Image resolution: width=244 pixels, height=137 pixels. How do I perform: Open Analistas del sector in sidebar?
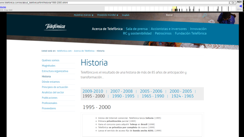[53, 92]
